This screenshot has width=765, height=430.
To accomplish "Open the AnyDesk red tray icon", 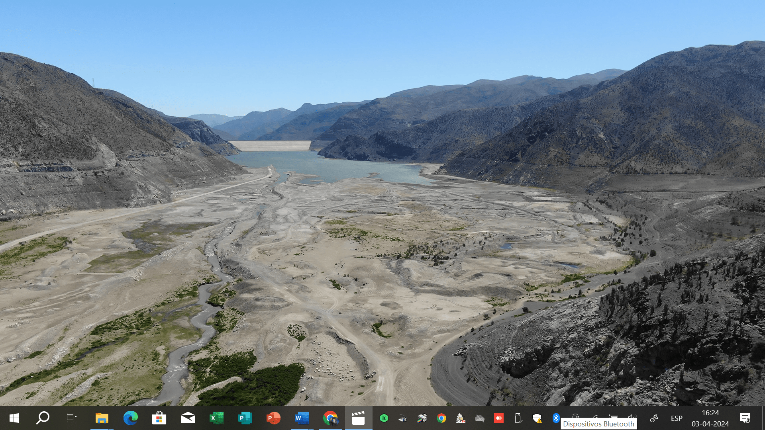I will (499, 418).
